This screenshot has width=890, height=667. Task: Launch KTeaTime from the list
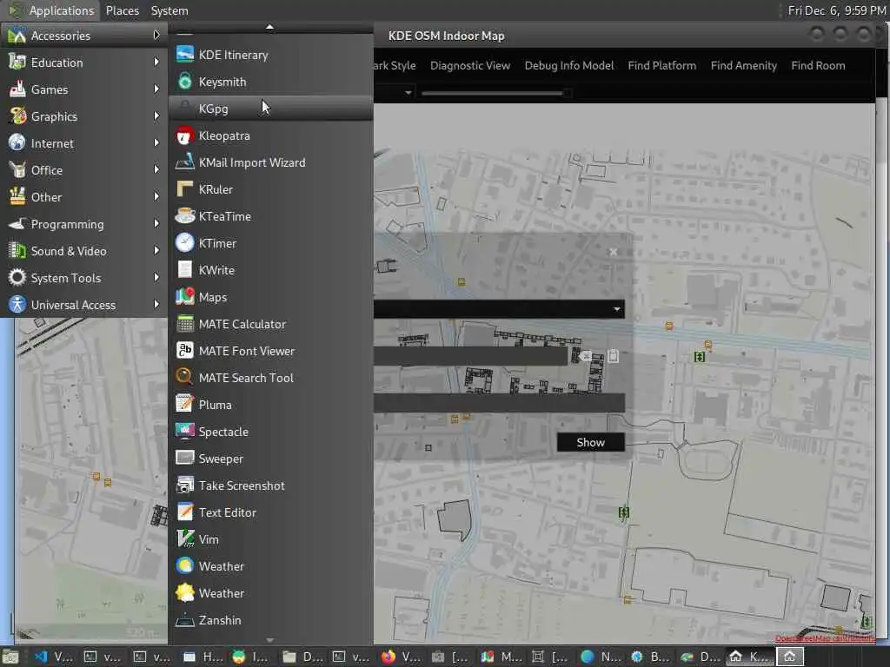click(x=271, y=216)
